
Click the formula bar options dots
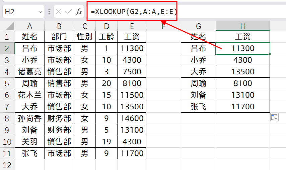tap(49, 12)
